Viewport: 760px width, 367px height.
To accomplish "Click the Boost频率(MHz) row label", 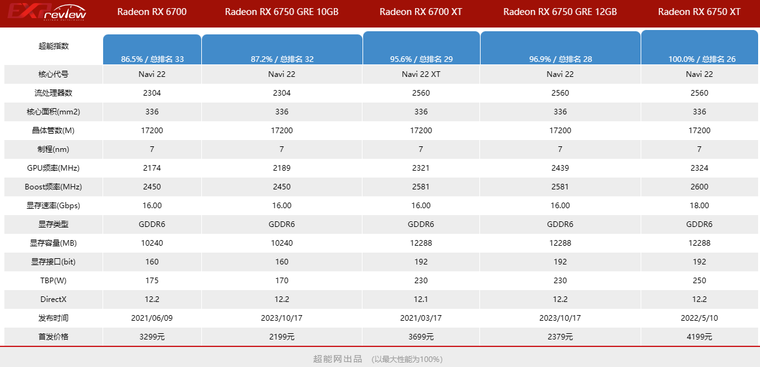I will 53,187.
